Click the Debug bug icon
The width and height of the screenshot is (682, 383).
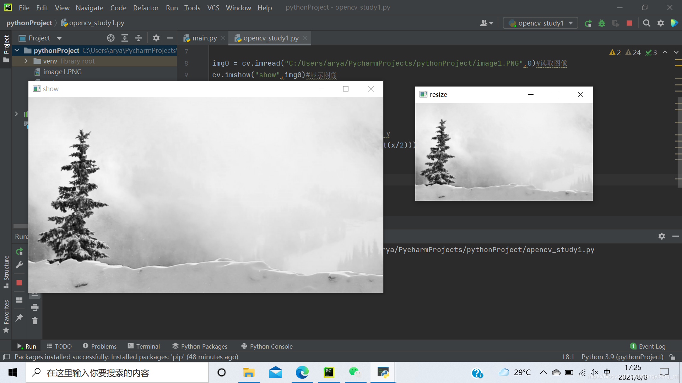602,23
